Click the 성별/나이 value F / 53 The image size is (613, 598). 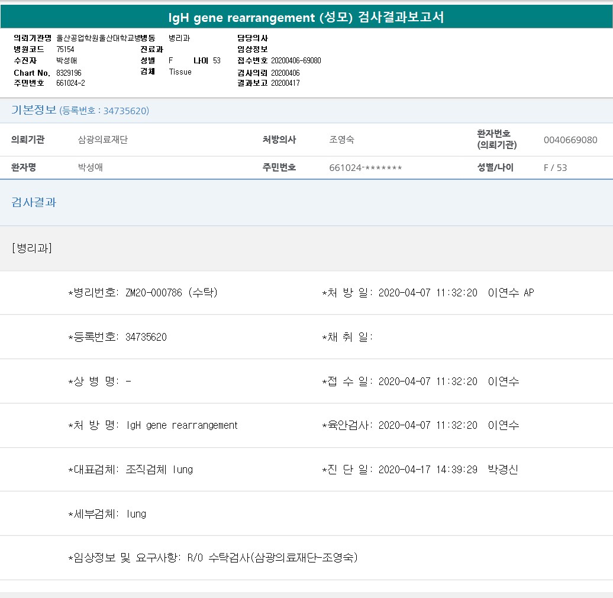coord(555,167)
